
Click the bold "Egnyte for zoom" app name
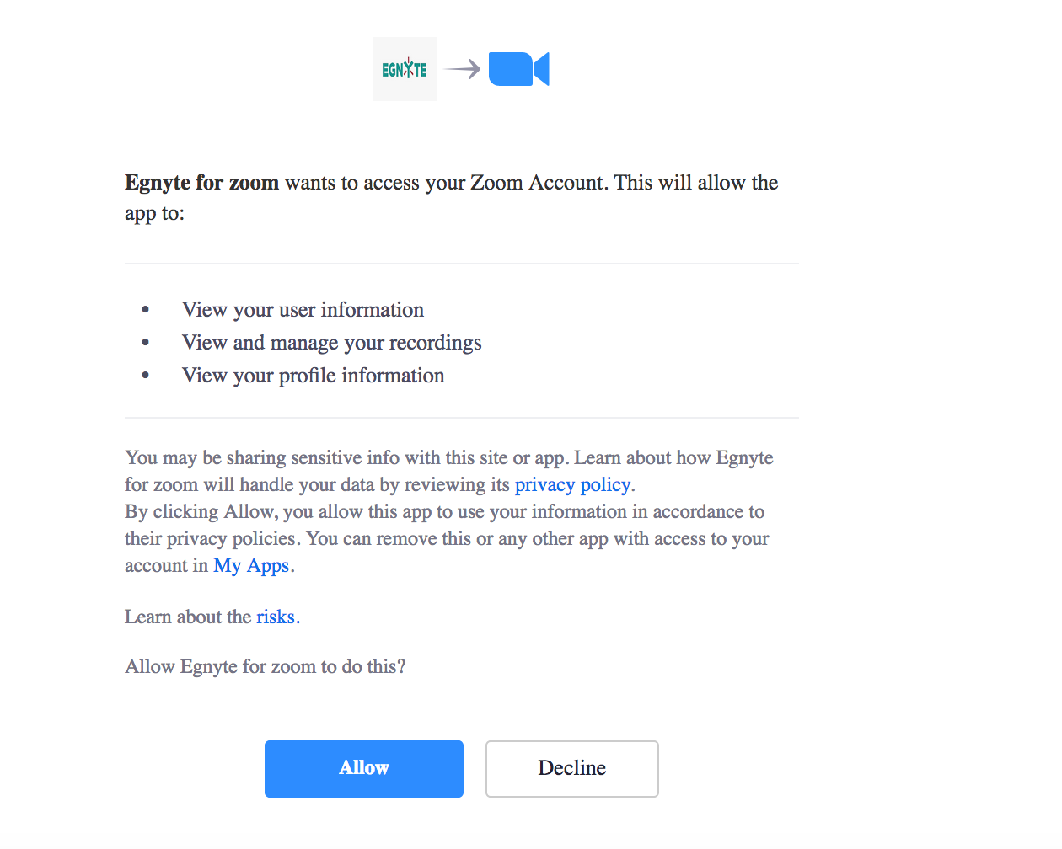coord(201,183)
